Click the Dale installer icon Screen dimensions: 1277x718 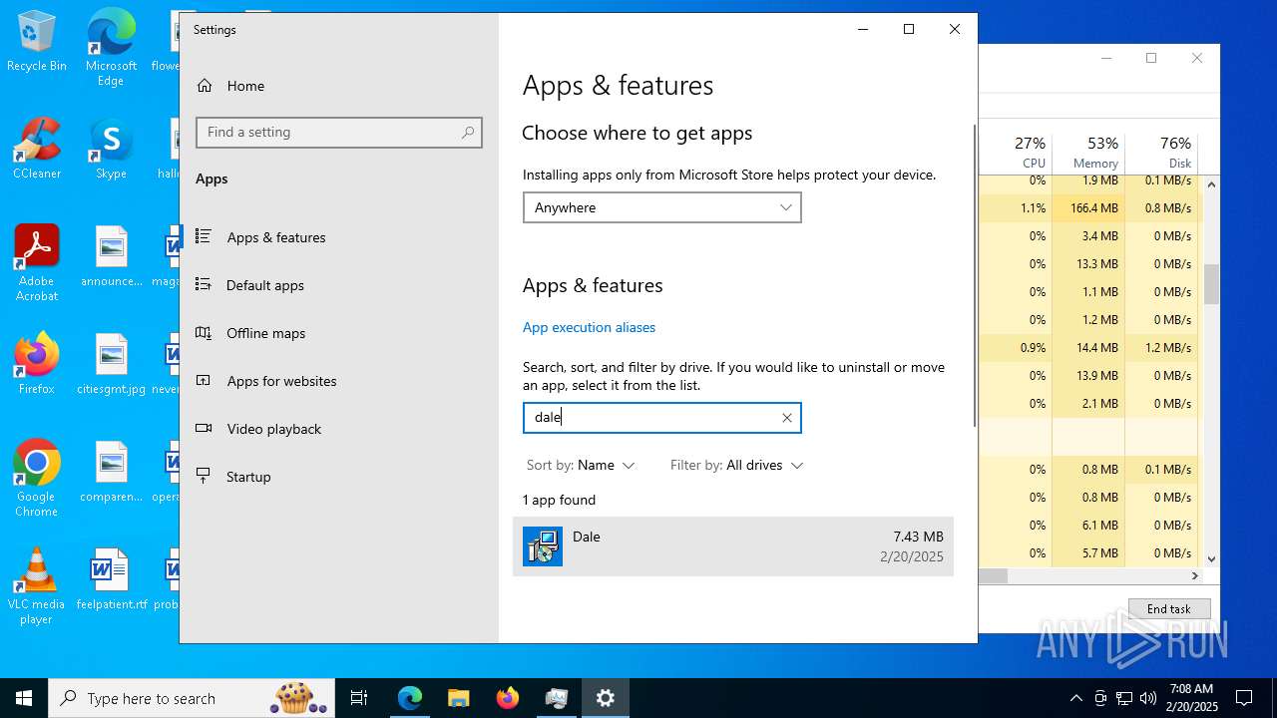click(x=543, y=546)
